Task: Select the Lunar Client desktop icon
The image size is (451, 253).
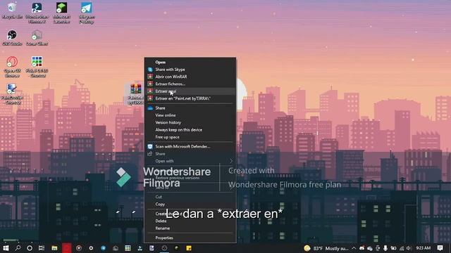Action: (x=37, y=38)
